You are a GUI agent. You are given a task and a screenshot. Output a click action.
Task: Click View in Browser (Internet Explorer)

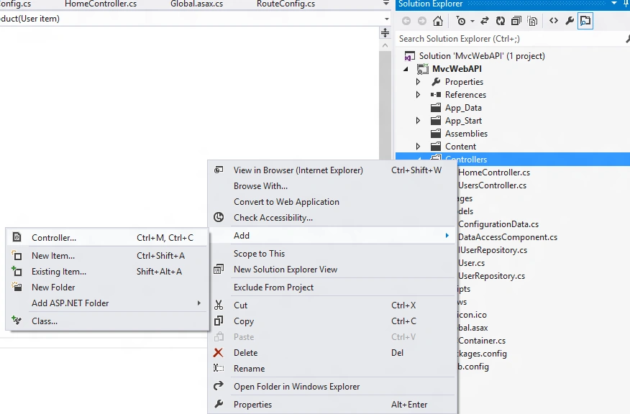pos(332,170)
